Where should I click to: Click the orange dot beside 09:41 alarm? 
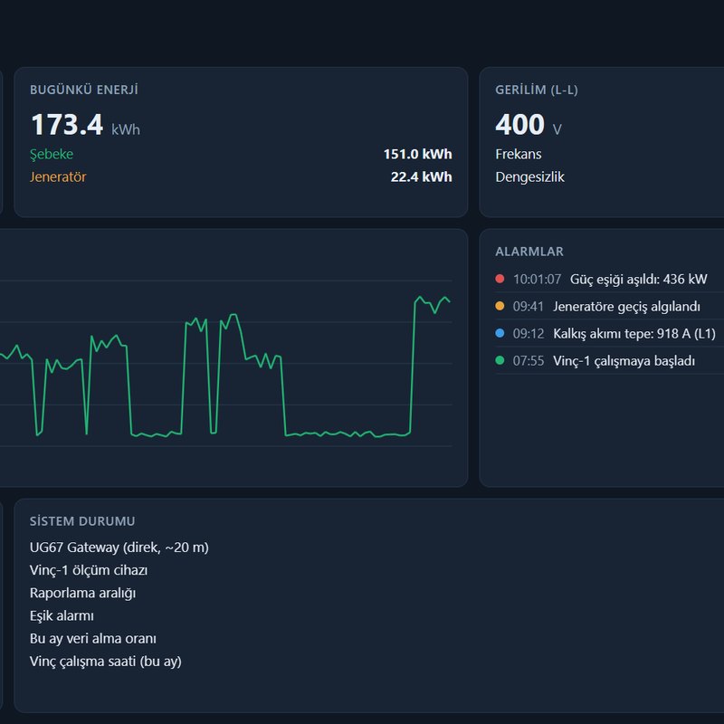(x=500, y=306)
